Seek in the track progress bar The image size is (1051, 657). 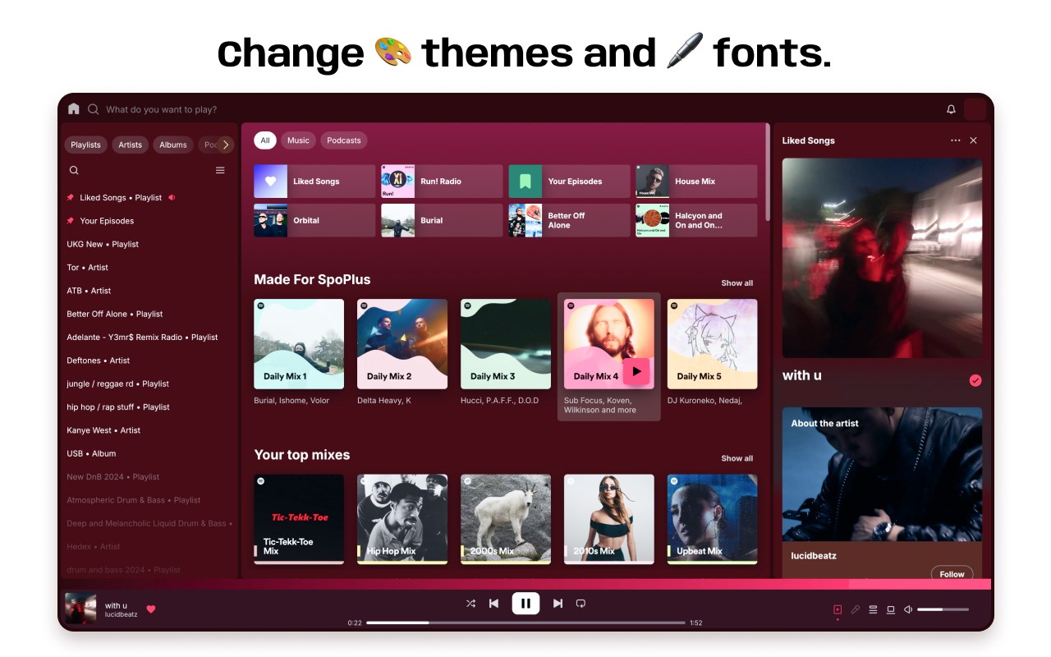click(x=525, y=623)
